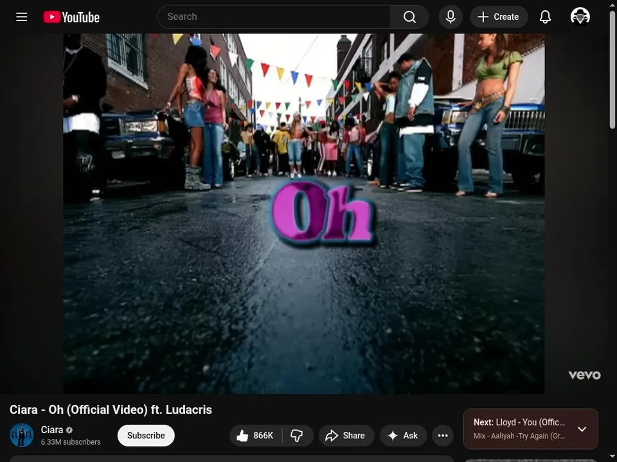Open the hamburger guide menu
The image size is (617, 462).
22,17
